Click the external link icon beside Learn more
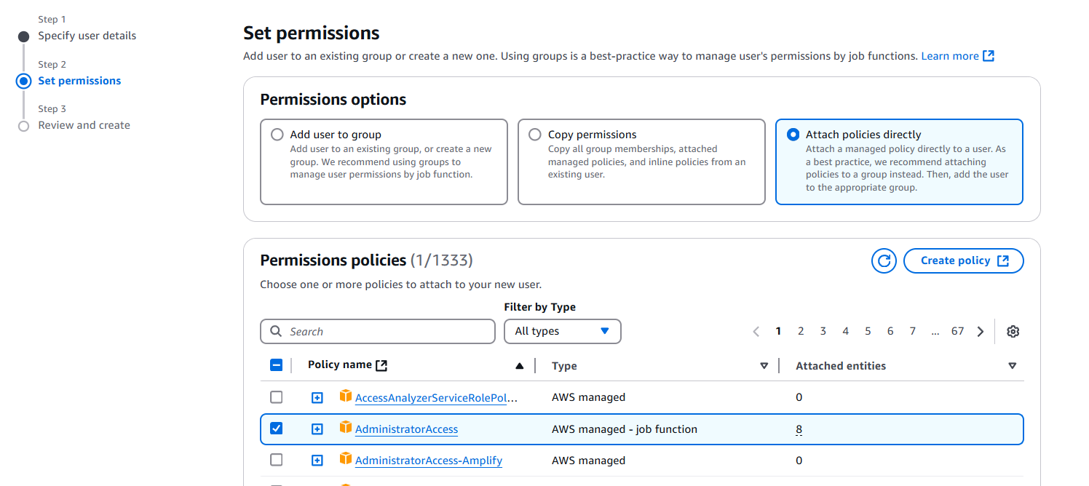1089x486 pixels. [989, 56]
